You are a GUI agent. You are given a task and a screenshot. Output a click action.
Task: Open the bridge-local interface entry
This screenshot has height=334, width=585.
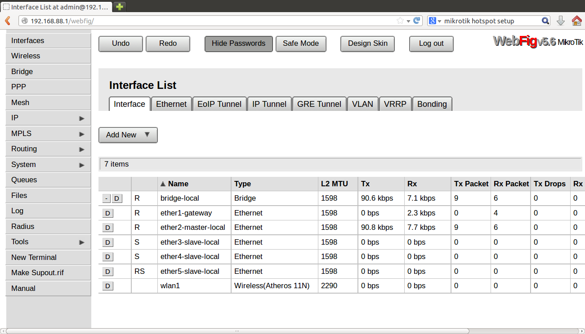(180, 198)
